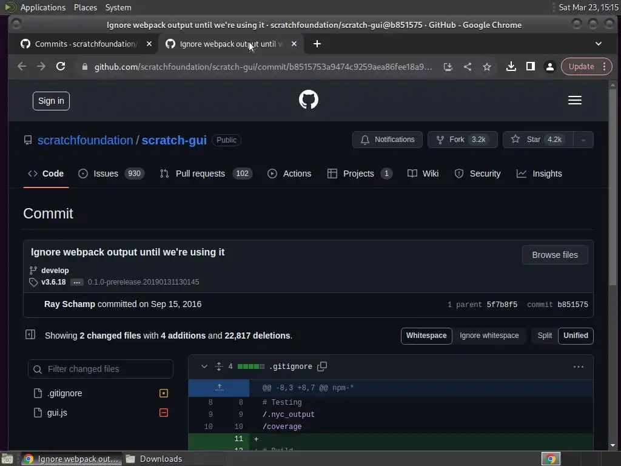The image size is (621, 466).
Task: Open the Actions tab
Action: [x=289, y=174]
